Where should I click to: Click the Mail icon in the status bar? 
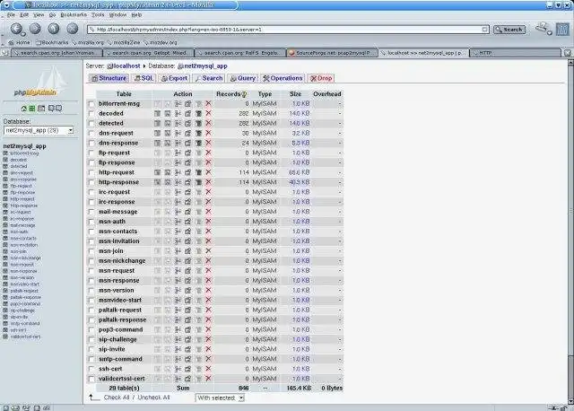[x=15, y=407]
